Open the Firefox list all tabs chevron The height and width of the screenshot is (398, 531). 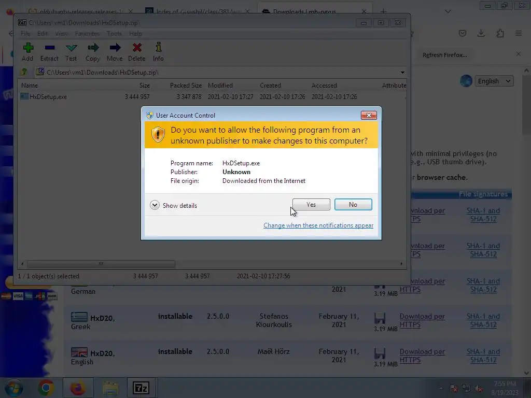click(x=448, y=11)
